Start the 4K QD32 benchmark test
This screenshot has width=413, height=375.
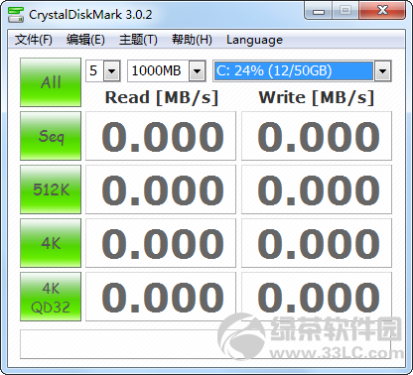(51, 297)
